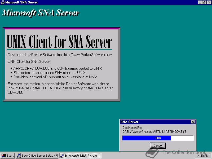Click the 68% copy progress bar
The image size is (212, 159).
click(x=158, y=138)
